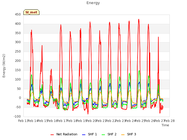Click the SI_met label badge
Viewport: 187px width, 140px height.
(x=31, y=12)
